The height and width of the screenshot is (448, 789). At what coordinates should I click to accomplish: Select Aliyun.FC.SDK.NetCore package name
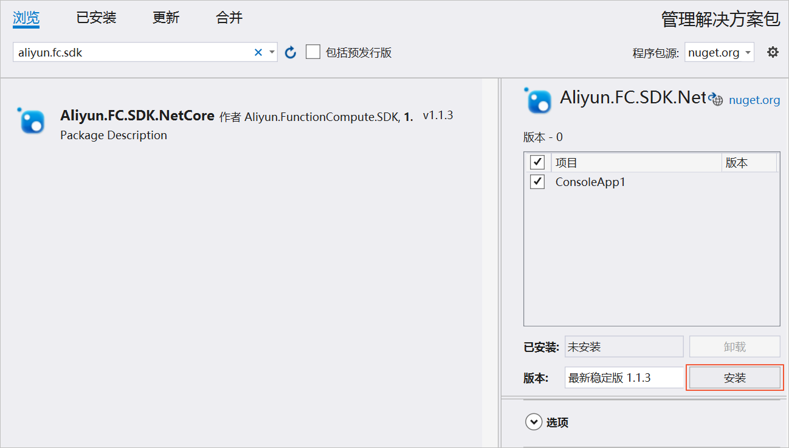click(137, 115)
